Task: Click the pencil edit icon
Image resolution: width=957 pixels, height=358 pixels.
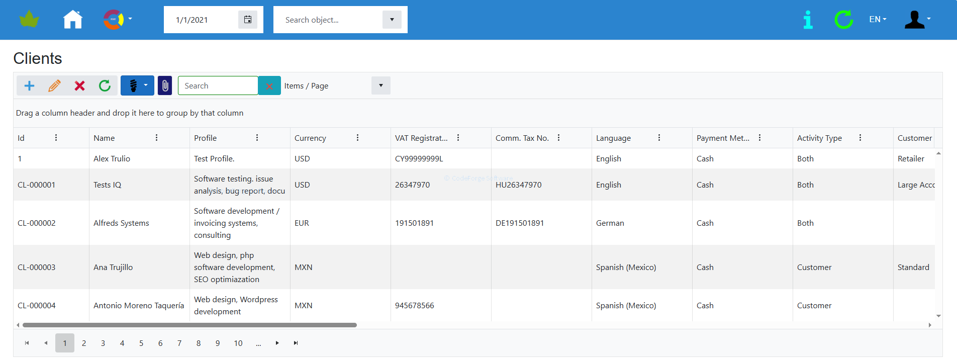Action: coord(54,86)
